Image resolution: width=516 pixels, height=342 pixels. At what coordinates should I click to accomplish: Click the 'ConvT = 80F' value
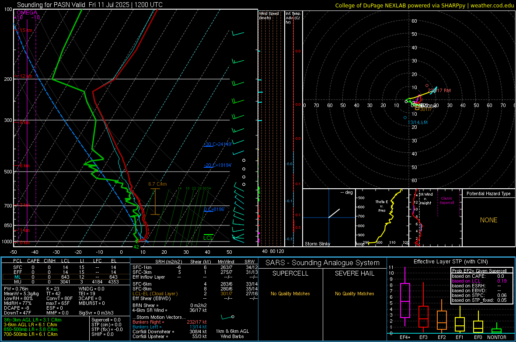click(59, 299)
